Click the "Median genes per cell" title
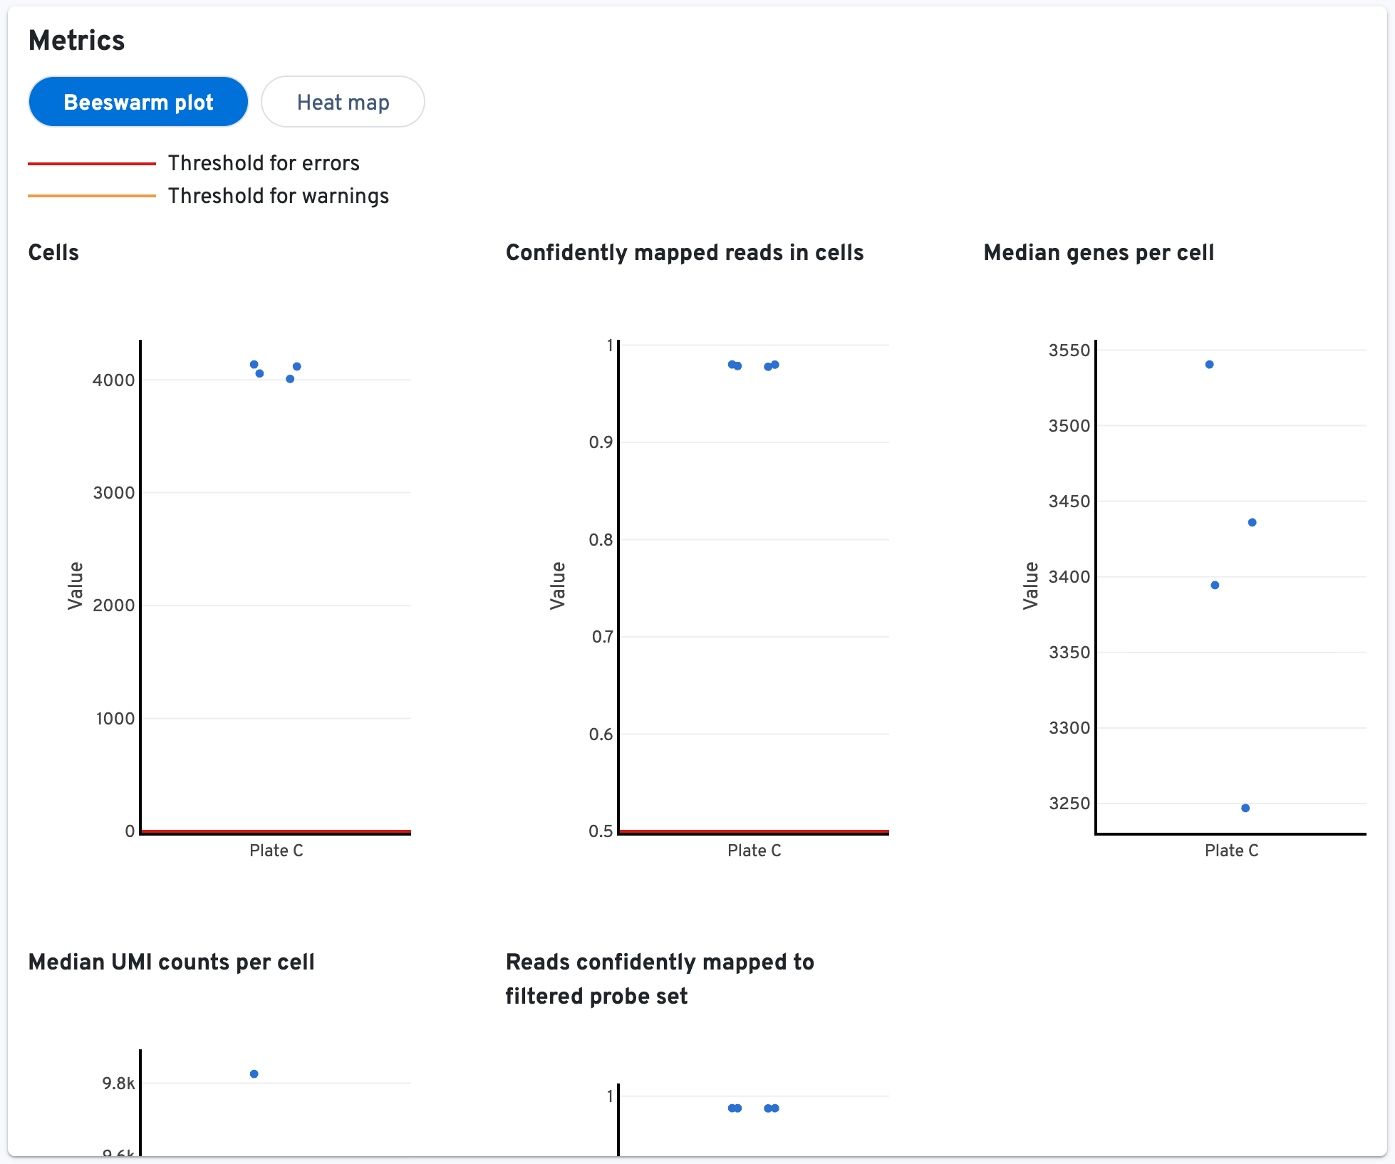Image resolution: width=1395 pixels, height=1164 pixels. click(x=1099, y=253)
